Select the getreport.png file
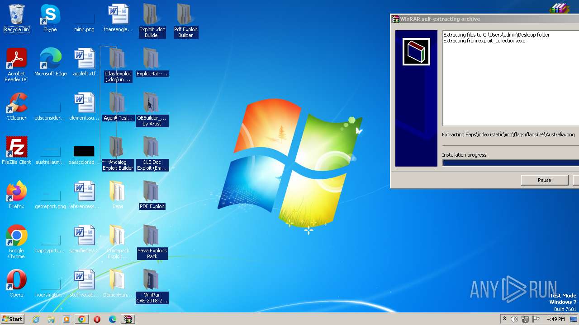The image size is (579, 325). pos(50,200)
